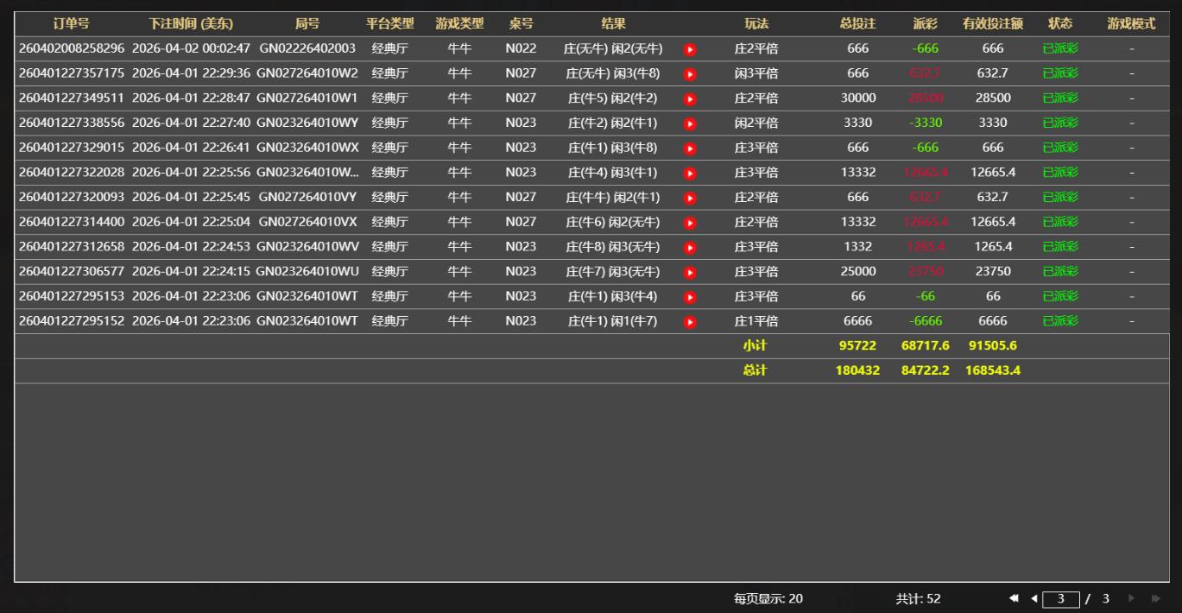1182x613 pixels.
Task: Click the 总投注 column header
Action: (x=857, y=24)
